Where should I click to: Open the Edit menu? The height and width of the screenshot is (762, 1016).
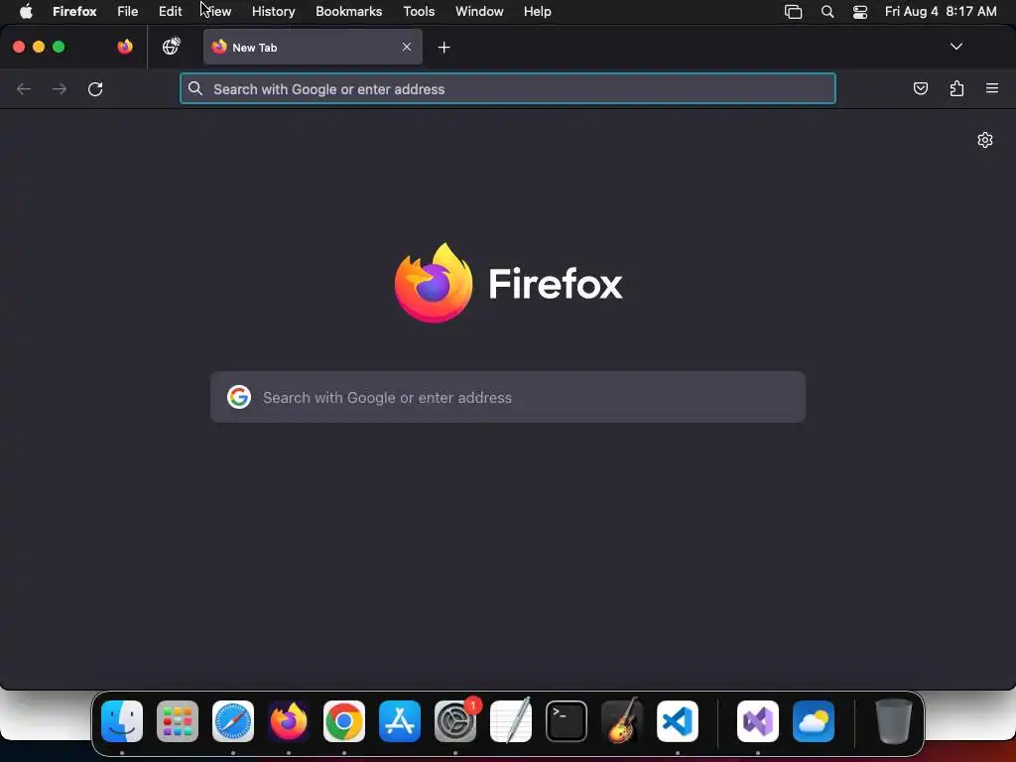click(171, 12)
